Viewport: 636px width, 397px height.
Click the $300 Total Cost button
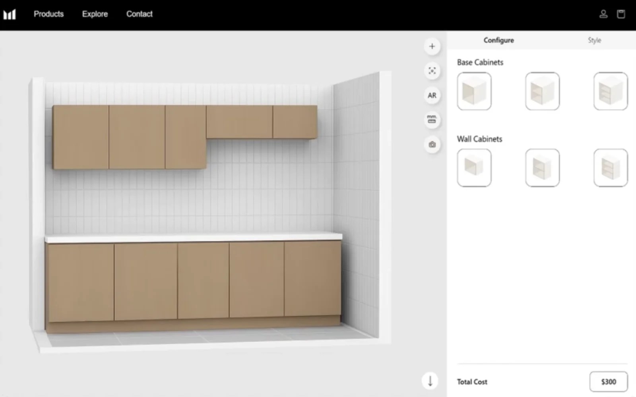pos(608,381)
